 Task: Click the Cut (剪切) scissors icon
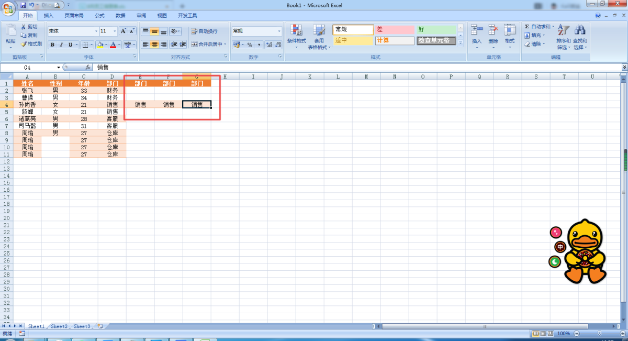24,27
